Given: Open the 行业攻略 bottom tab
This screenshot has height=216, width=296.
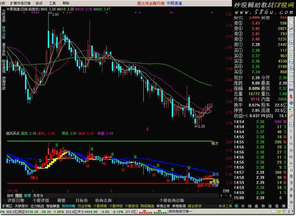Looking at the screenshot, I should point(84,206).
